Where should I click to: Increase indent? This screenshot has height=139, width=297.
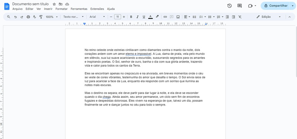coord(233,17)
